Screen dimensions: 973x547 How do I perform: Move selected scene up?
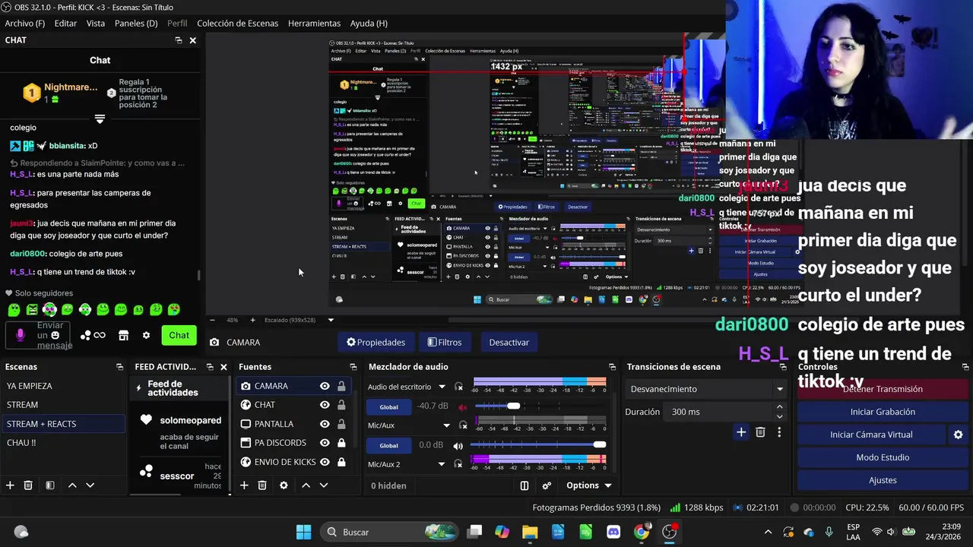72,485
